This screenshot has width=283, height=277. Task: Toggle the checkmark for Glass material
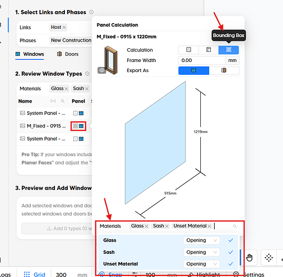230,240
